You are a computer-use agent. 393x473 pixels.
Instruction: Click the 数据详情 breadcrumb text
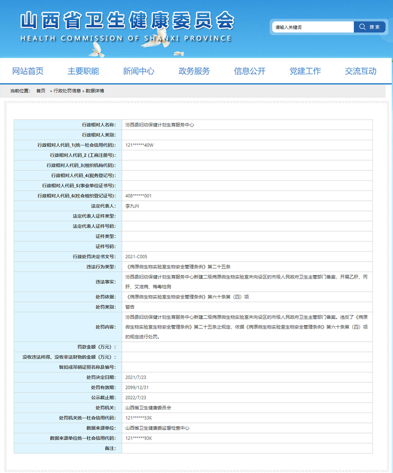click(95, 91)
